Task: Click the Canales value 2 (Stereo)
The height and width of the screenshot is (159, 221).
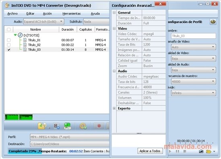Action: click(154, 92)
